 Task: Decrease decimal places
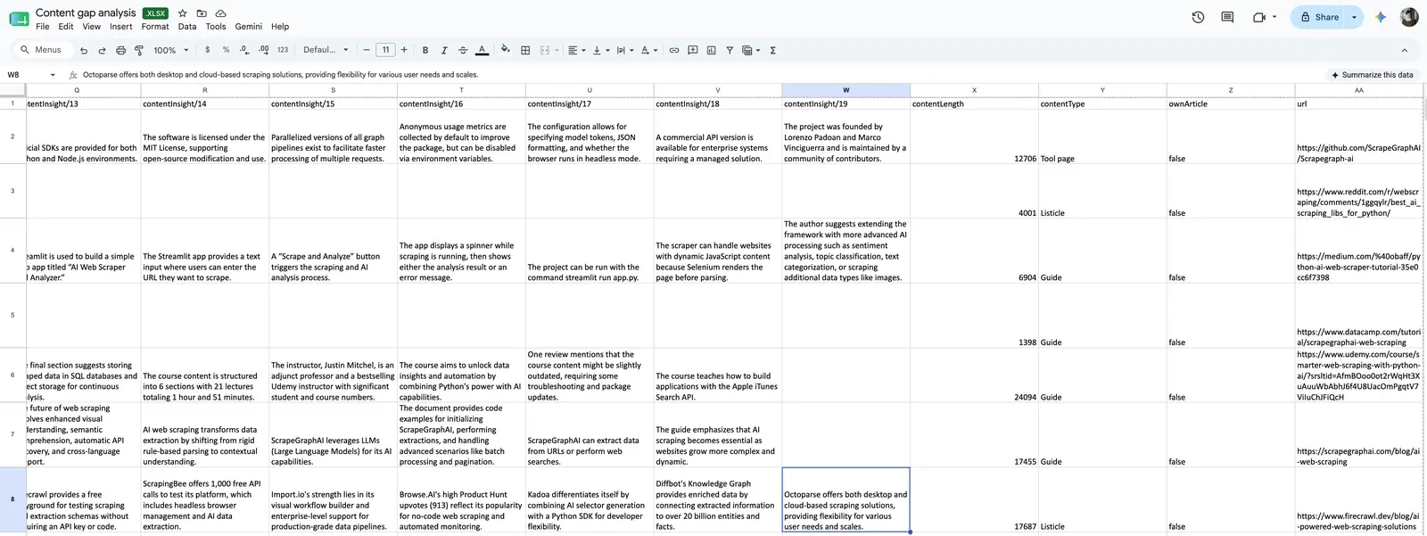click(244, 50)
